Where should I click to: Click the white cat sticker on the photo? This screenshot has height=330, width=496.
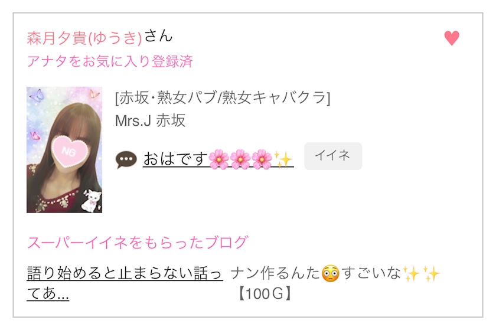click(92, 200)
